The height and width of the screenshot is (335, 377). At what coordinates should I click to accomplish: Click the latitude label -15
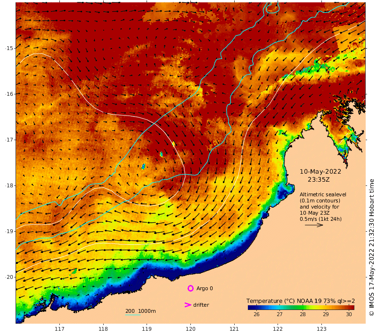9,48
